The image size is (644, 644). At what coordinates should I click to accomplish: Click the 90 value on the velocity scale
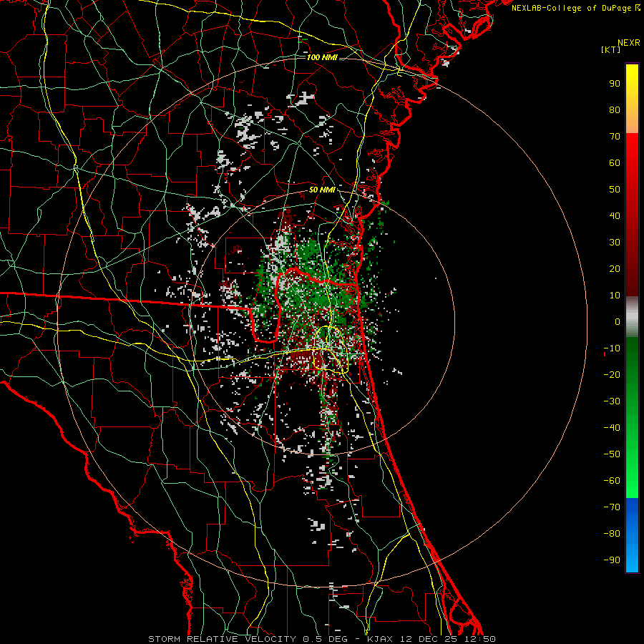pos(615,84)
